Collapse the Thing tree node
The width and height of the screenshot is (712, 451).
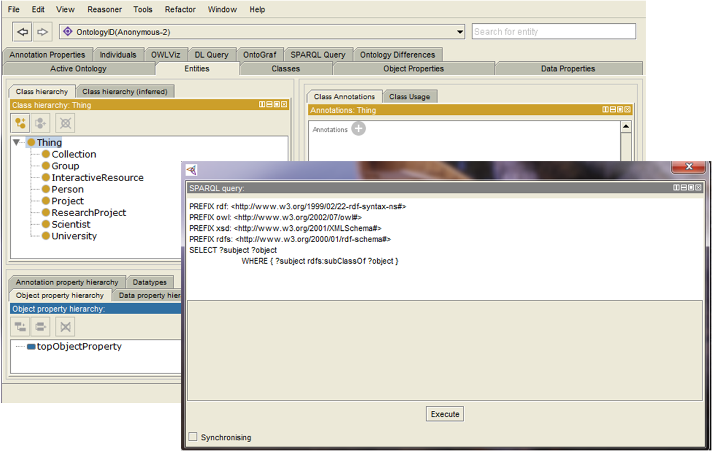16,143
